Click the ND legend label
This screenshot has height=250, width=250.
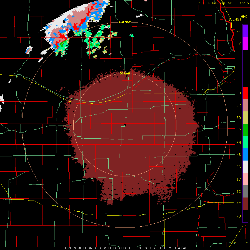pos(238,216)
